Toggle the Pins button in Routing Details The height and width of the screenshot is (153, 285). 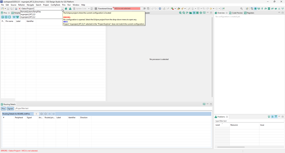coord(3,109)
